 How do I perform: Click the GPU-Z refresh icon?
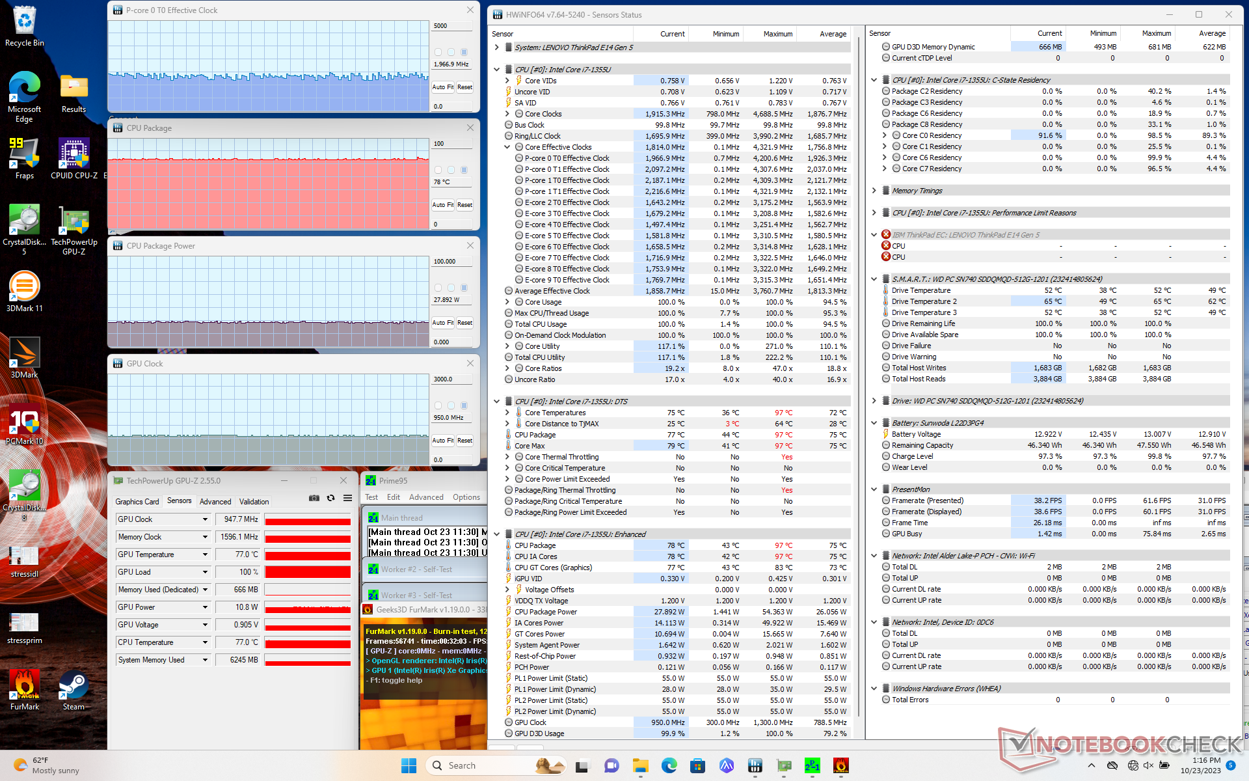[x=330, y=498]
